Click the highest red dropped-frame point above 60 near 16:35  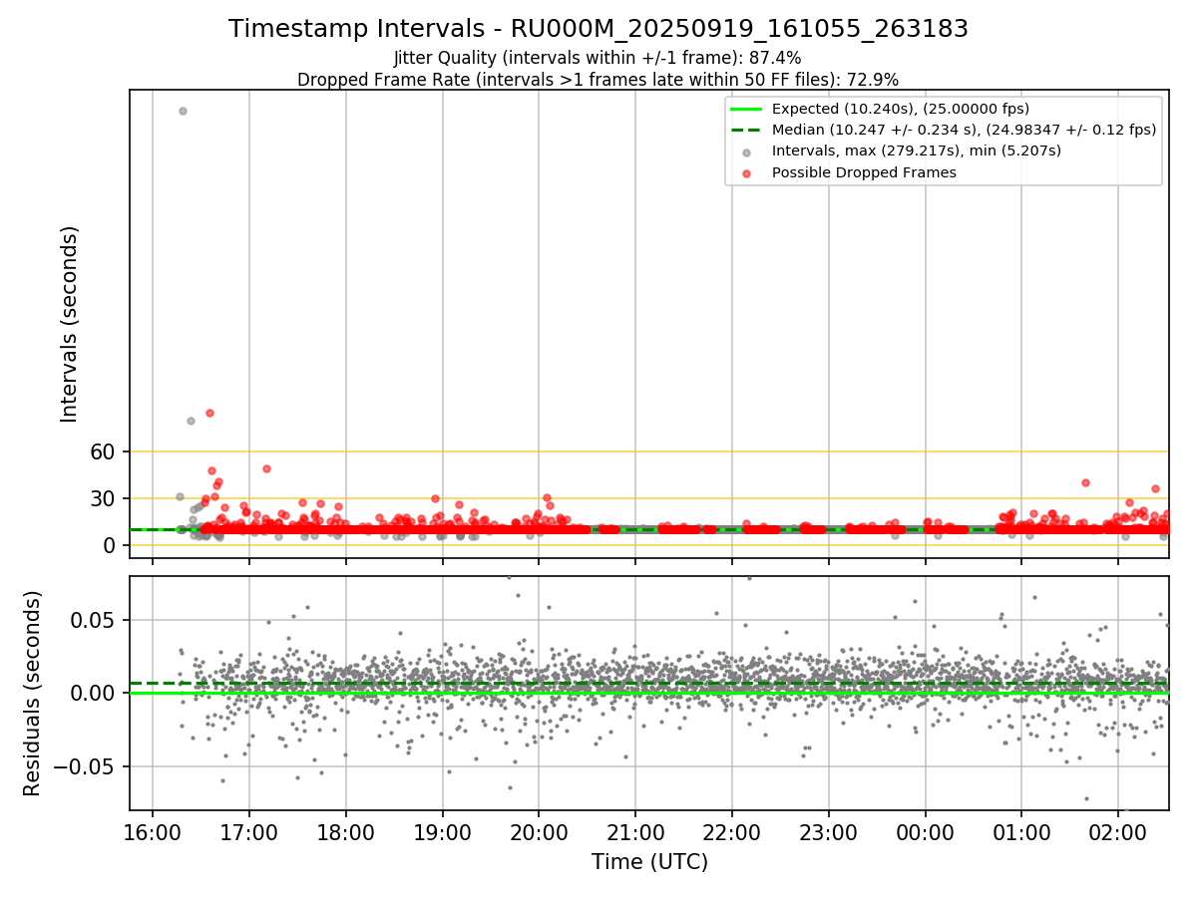tap(209, 413)
